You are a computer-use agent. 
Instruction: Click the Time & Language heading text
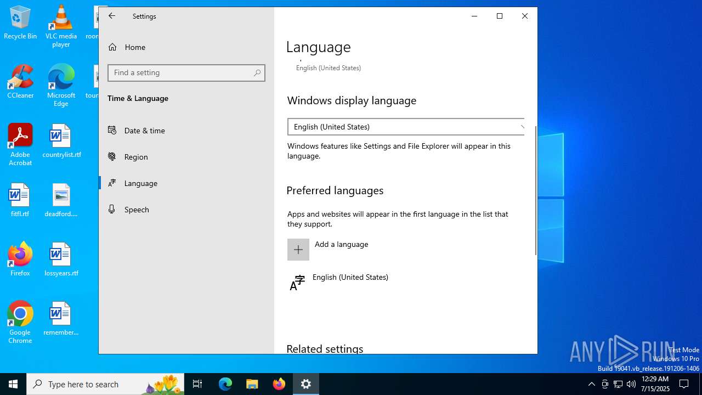pos(138,98)
